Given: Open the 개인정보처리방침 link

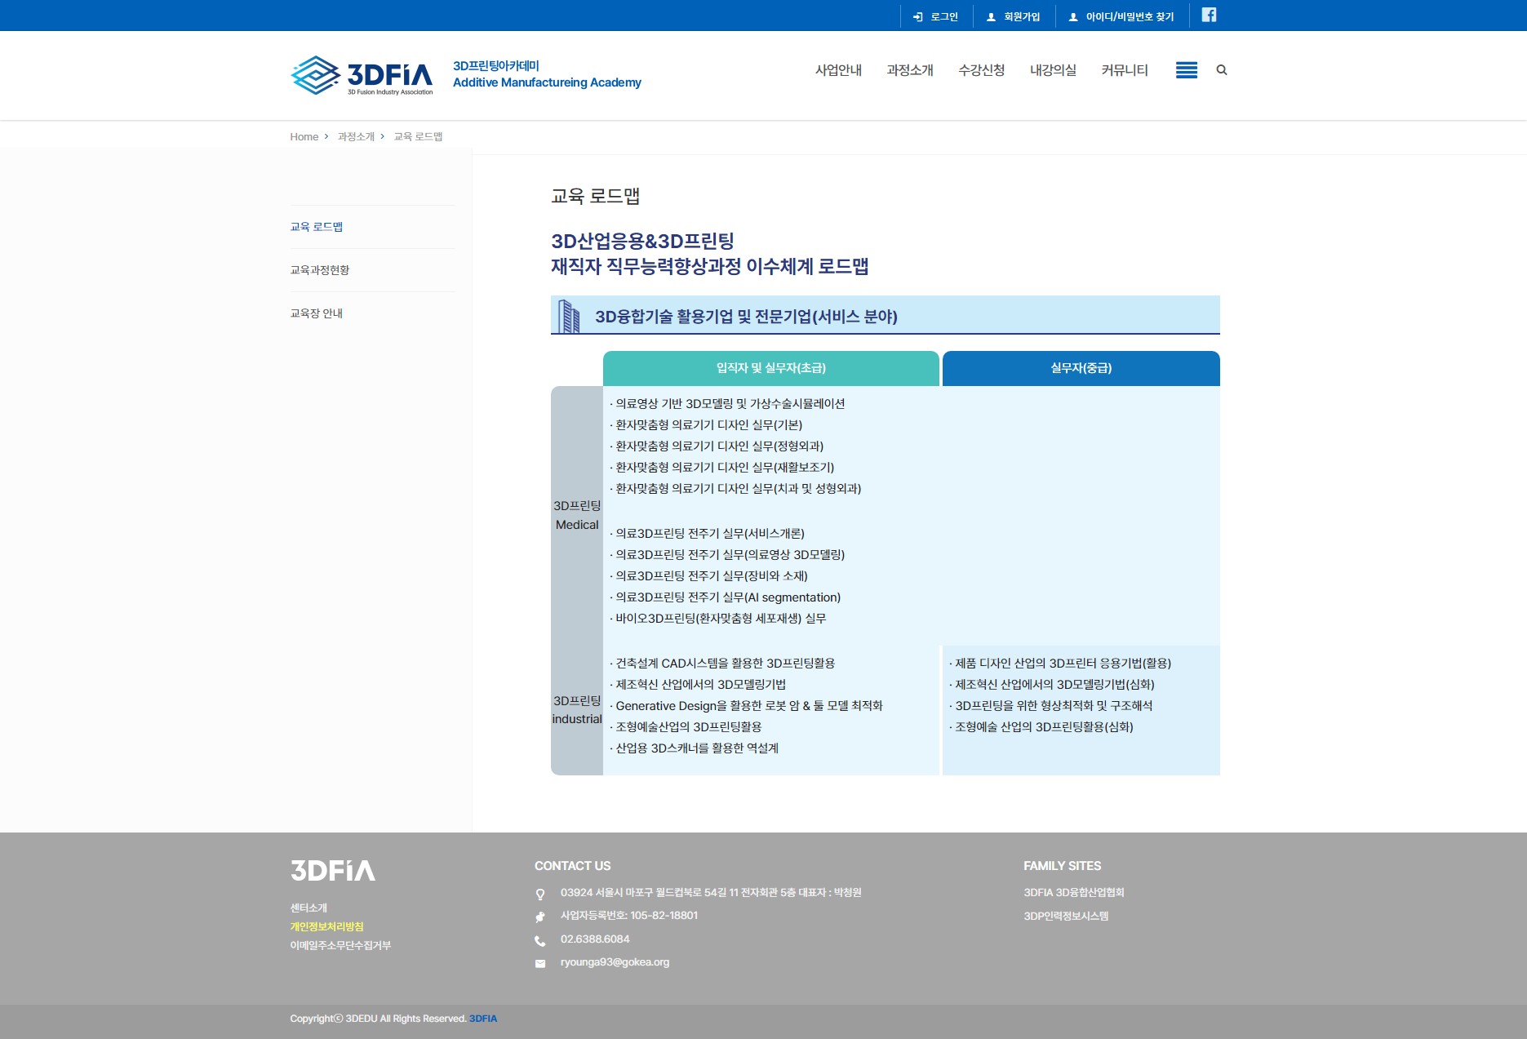Looking at the screenshot, I should click(327, 926).
